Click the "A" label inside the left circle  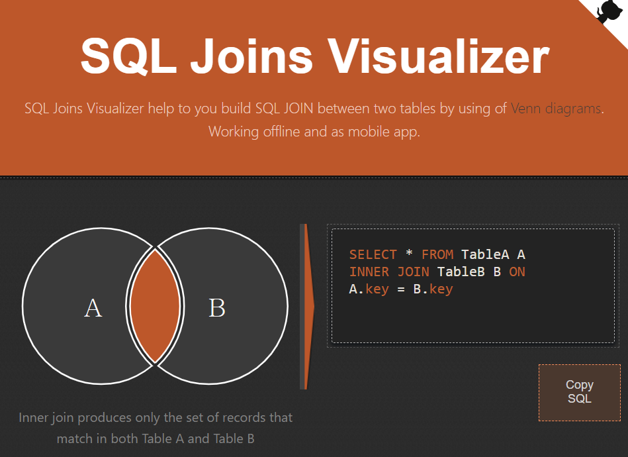coord(93,308)
